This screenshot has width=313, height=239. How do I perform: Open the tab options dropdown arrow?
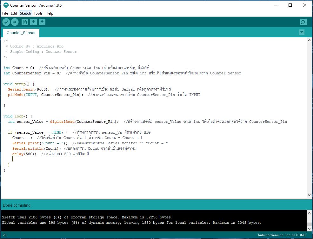(x=302, y=32)
